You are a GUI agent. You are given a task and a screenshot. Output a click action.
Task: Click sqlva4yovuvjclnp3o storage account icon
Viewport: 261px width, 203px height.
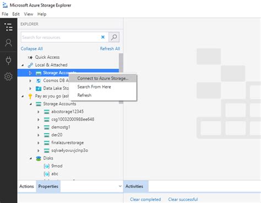(47, 151)
